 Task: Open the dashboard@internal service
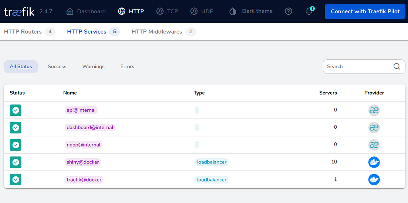[x=90, y=128]
